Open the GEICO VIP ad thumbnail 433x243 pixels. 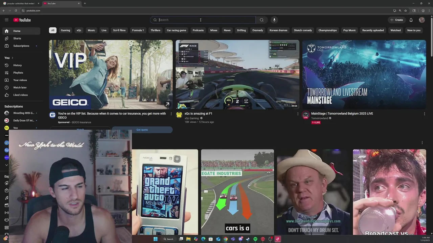111,75
